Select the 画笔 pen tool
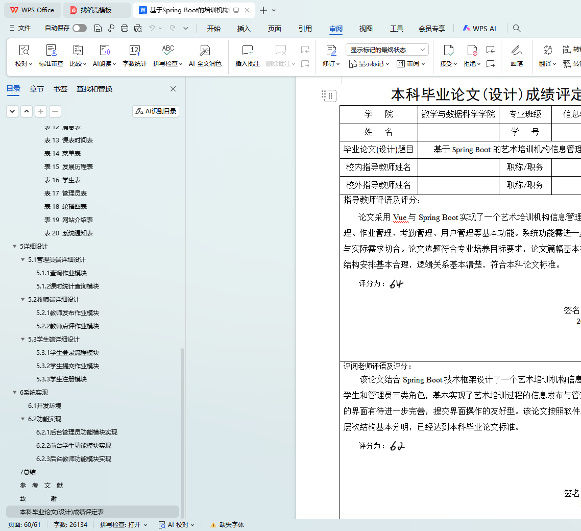Screen dimensions: 581x531 point(516,51)
